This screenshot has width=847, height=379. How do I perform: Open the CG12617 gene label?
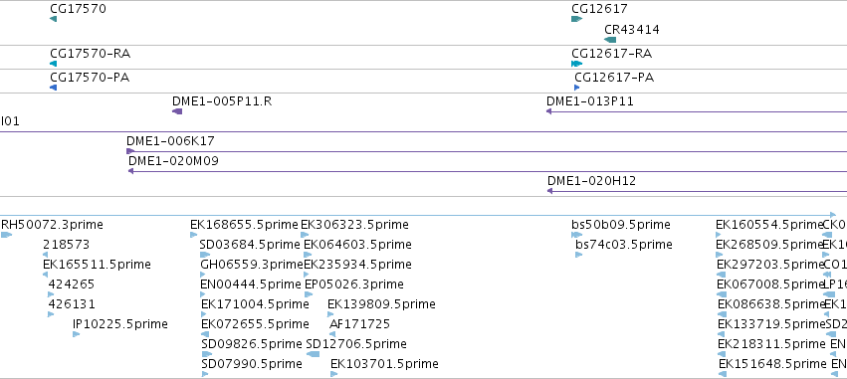[x=599, y=9]
